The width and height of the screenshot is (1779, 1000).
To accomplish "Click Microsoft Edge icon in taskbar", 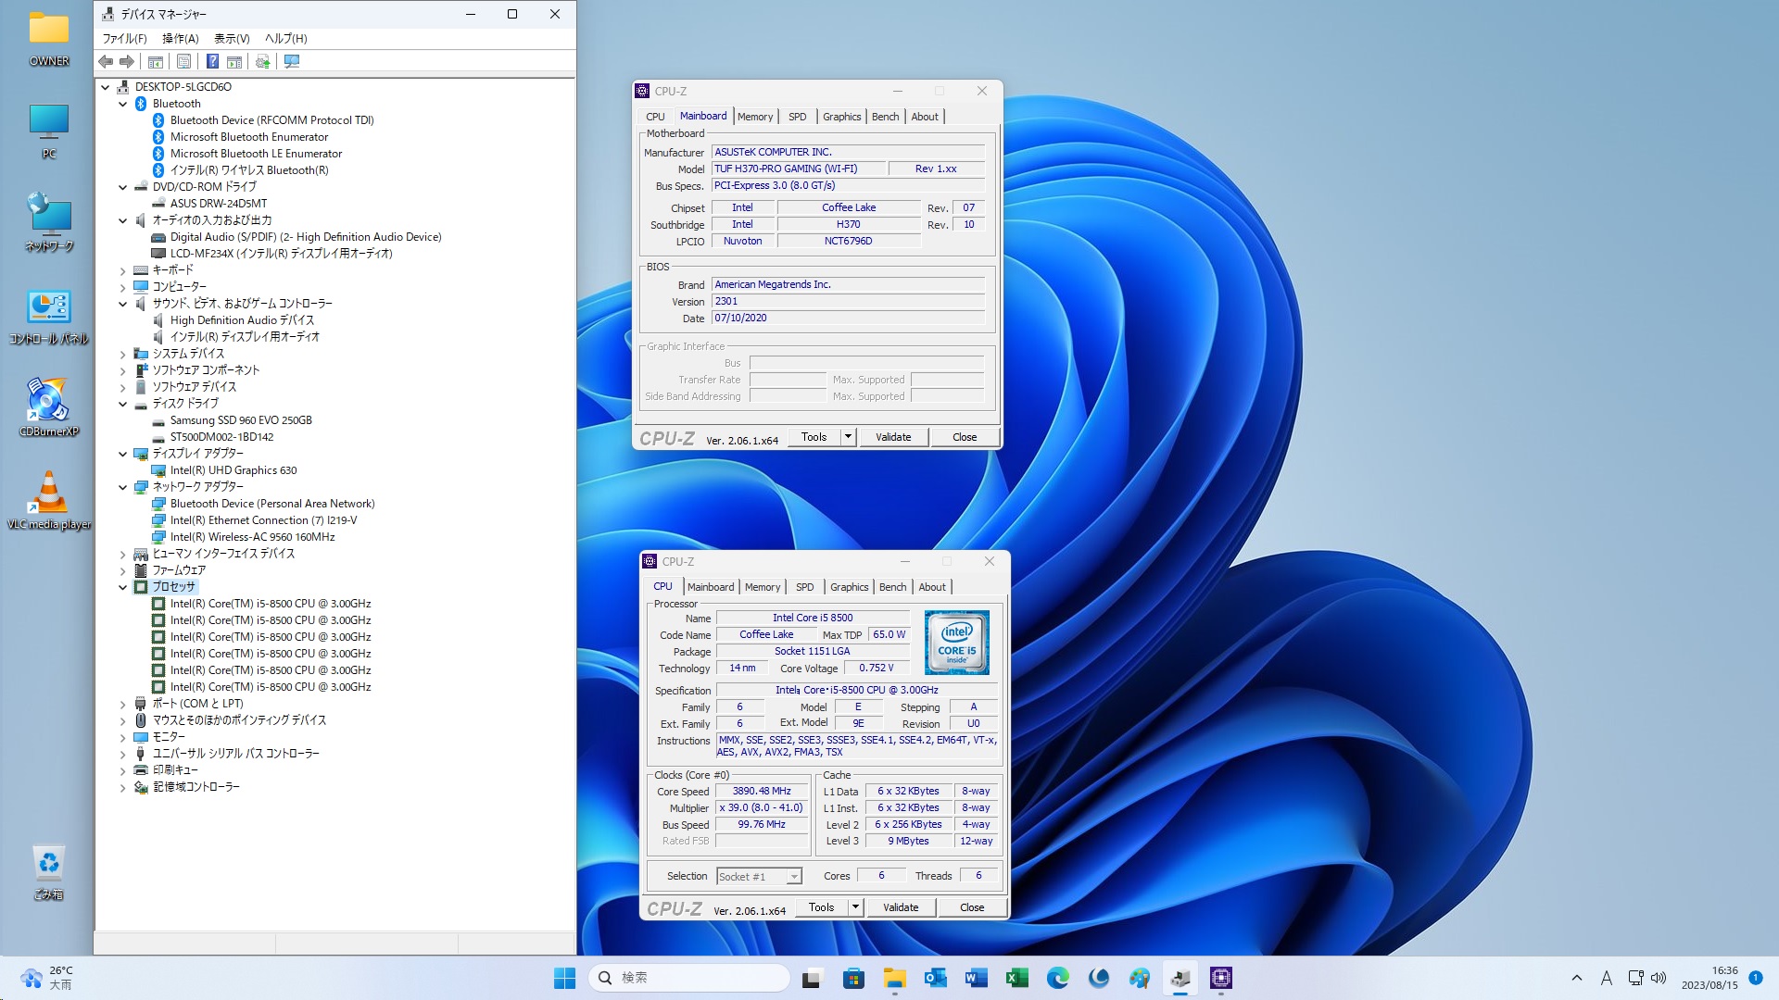I will click(x=1057, y=978).
